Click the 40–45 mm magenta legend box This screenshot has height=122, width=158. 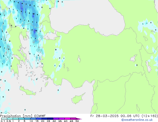pyautogui.click(x=68, y=119)
